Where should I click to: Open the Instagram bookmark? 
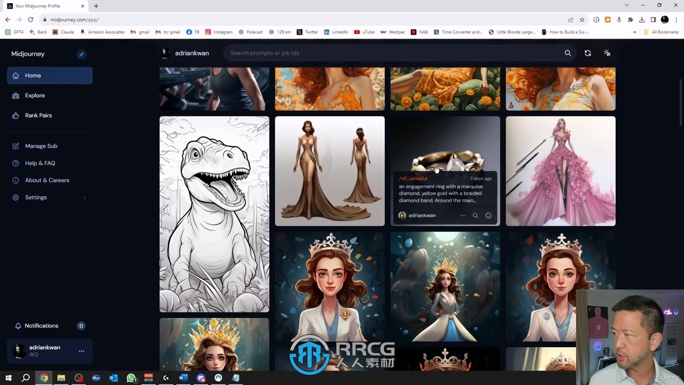(x=219, y=32)
